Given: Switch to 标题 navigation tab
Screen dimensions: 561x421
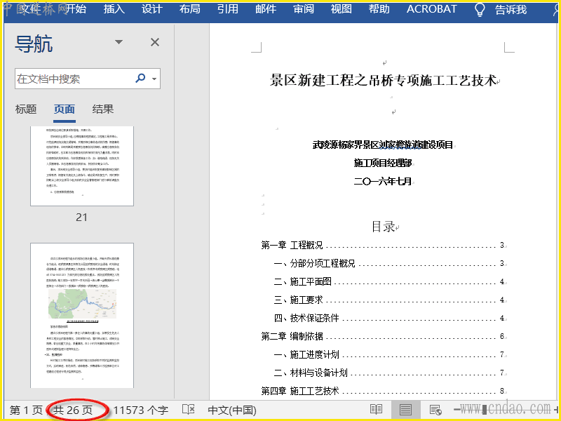Looking at the screenshot, I should click(x=26, y=109).
